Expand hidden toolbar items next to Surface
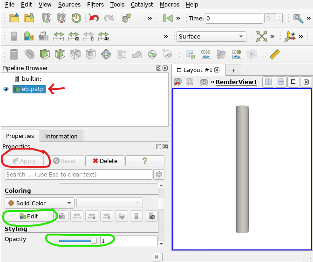Screen dimensions: 313x262 tap(166, 36)
